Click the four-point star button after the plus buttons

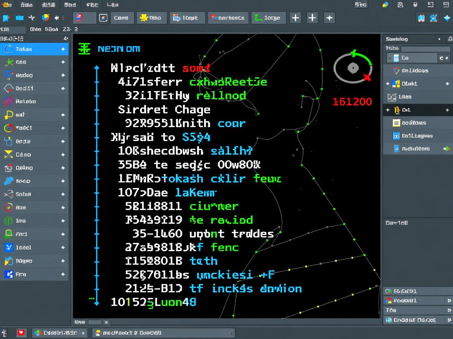[x=329, y=18]
